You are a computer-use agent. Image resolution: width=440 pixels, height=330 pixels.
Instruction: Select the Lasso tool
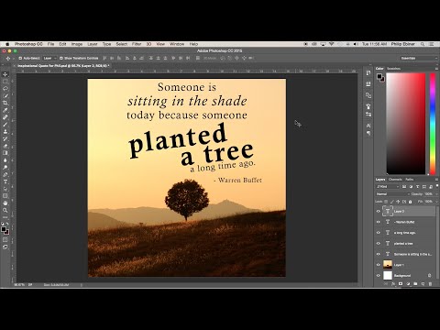(x=5, y=88)
